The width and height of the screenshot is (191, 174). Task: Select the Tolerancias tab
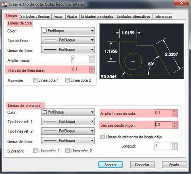coord(163,17)
